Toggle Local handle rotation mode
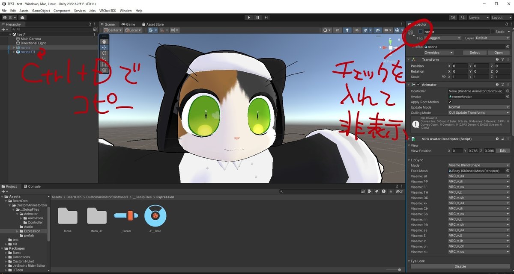514x274 pixels. [x=132, y=30]
